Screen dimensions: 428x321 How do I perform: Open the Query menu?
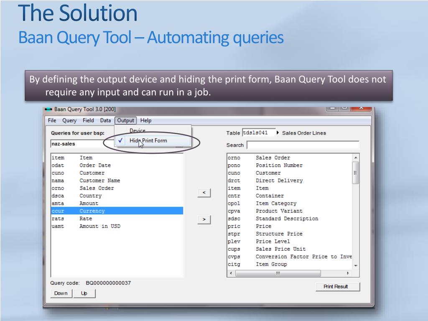(69, 120)
